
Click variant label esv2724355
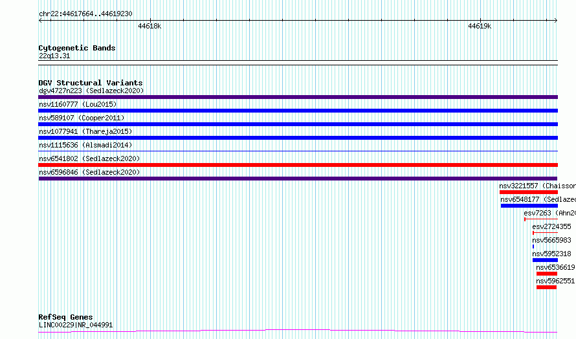click(x=552, y=226)
